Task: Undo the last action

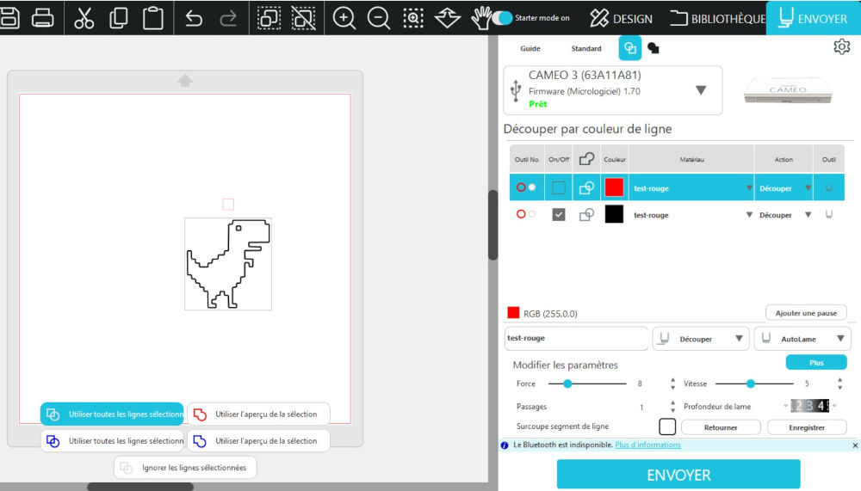Action: (x=194, y=18)
